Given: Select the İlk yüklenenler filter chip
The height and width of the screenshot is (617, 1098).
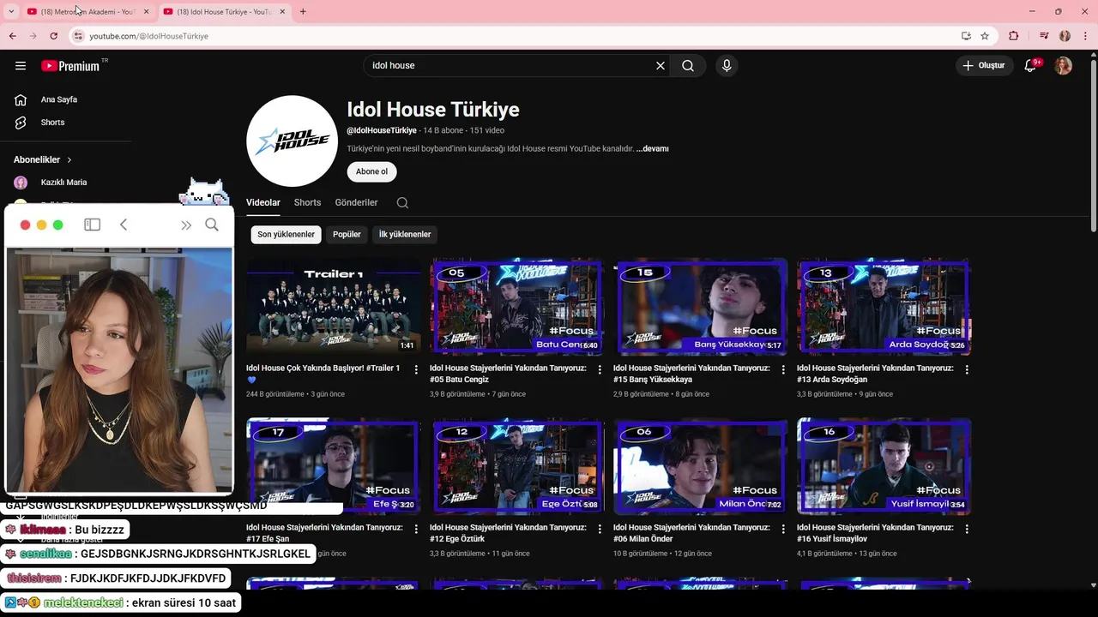Looking at the screenshot, I should [405, 235].
